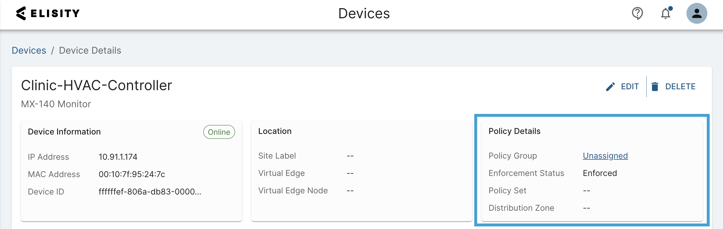Click the MAC address value
The image size is (723, 229).
pyautogui.click(x=132, y=174)
